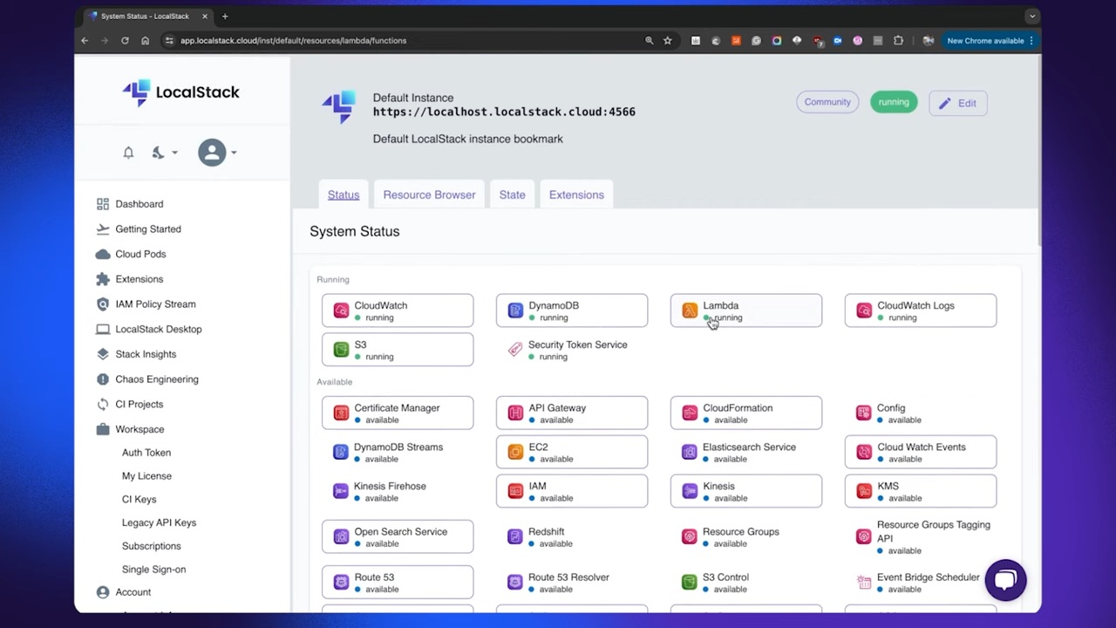Open the CloudWatch Logs service card

[x=921, y=311]
